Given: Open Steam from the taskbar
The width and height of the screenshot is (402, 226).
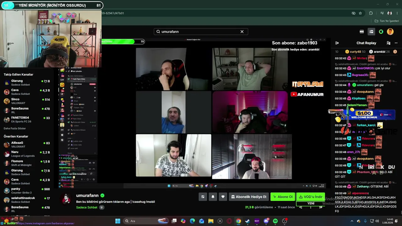Looking at the screenshot, I should tap(247, 221).
